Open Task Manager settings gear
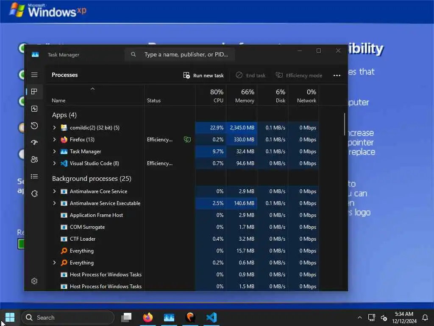Viewport: 434px width, 326px height. pos(34,281)
